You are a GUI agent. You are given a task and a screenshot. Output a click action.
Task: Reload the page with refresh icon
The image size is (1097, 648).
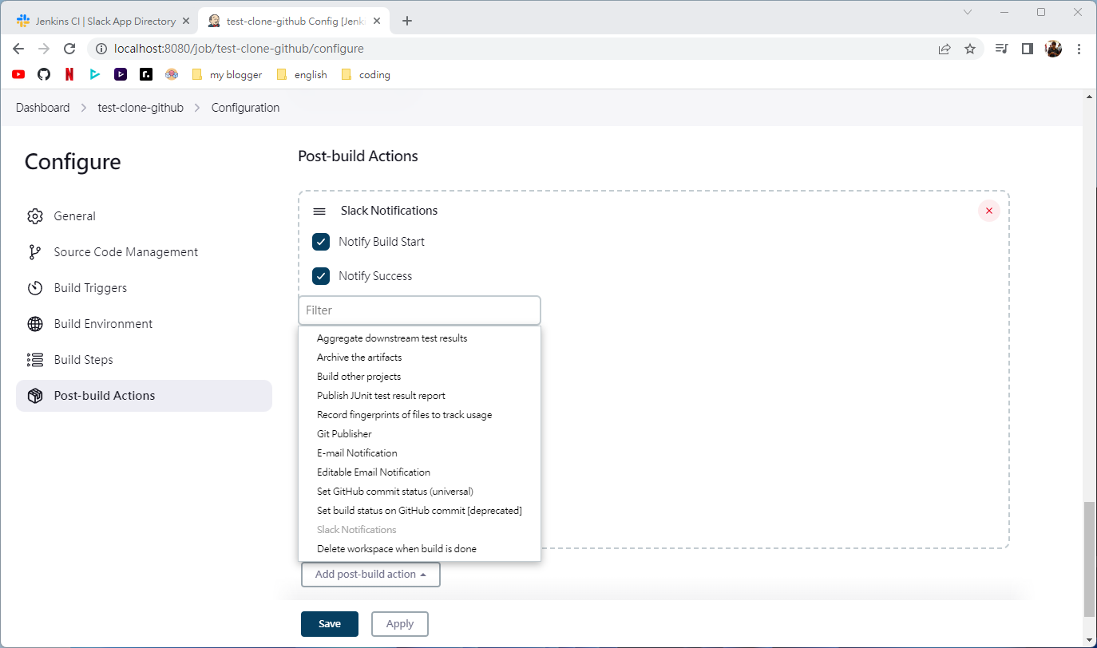[69, 49]
